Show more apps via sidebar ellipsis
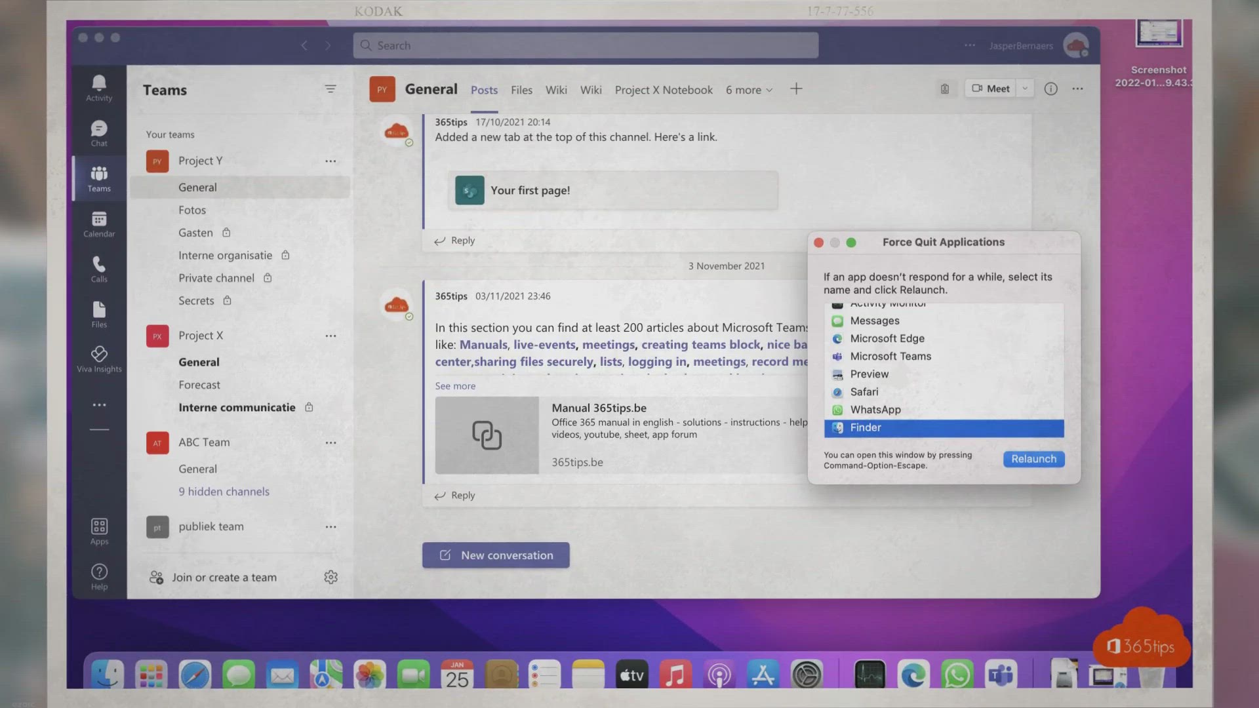 (99, 405)
